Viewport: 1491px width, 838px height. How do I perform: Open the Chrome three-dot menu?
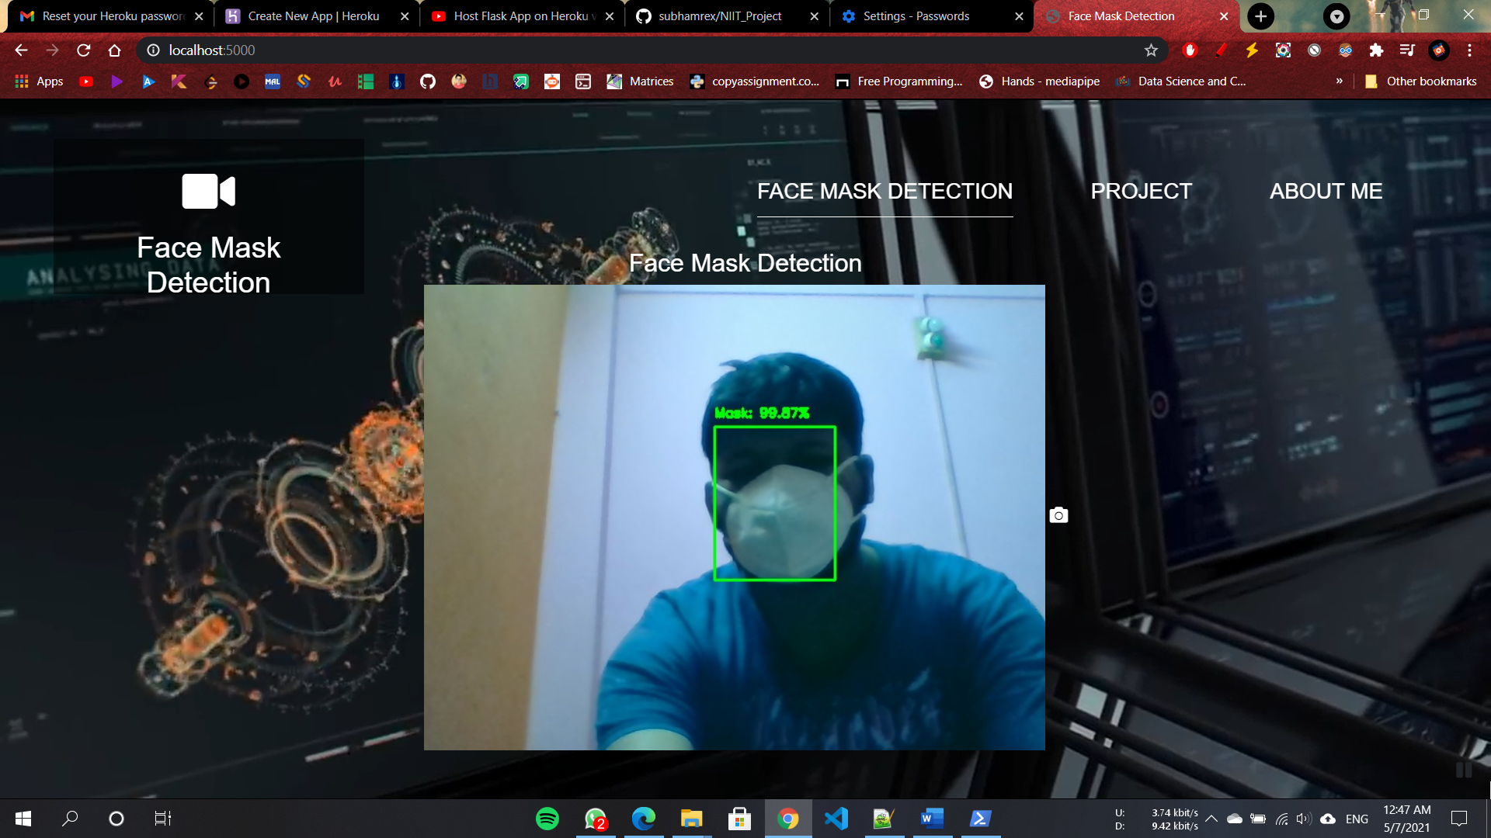(1469, 50)
